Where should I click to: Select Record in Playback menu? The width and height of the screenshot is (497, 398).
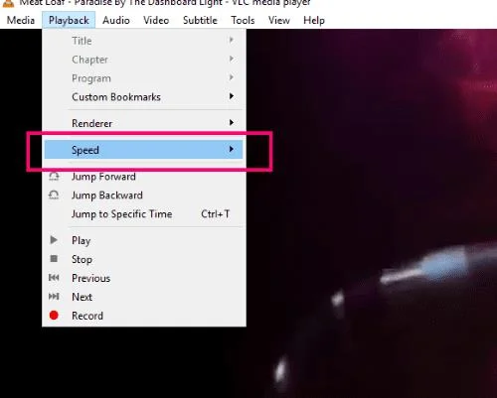click(144, 316)
